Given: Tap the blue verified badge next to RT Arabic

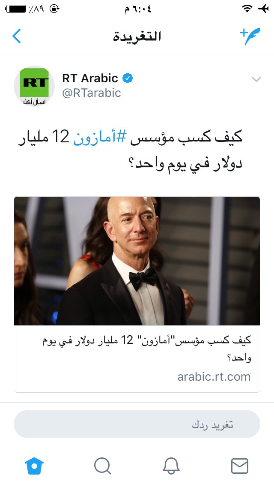Looking at the screenshot, I should point(128,78).
